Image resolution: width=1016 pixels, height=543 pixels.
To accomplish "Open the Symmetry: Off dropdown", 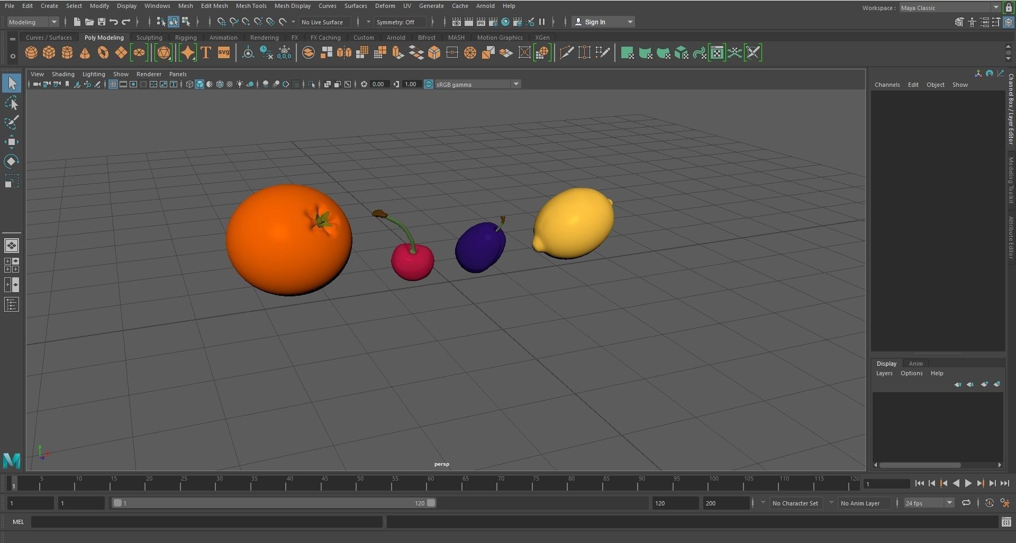I will 400,22.
